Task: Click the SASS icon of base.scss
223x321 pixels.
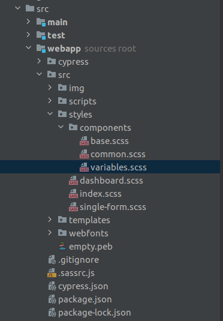Action: coord(84,141)
